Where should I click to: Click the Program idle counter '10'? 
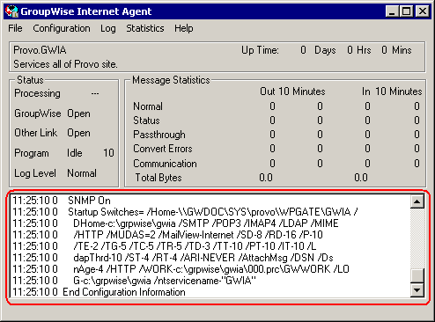pos(108,153)
